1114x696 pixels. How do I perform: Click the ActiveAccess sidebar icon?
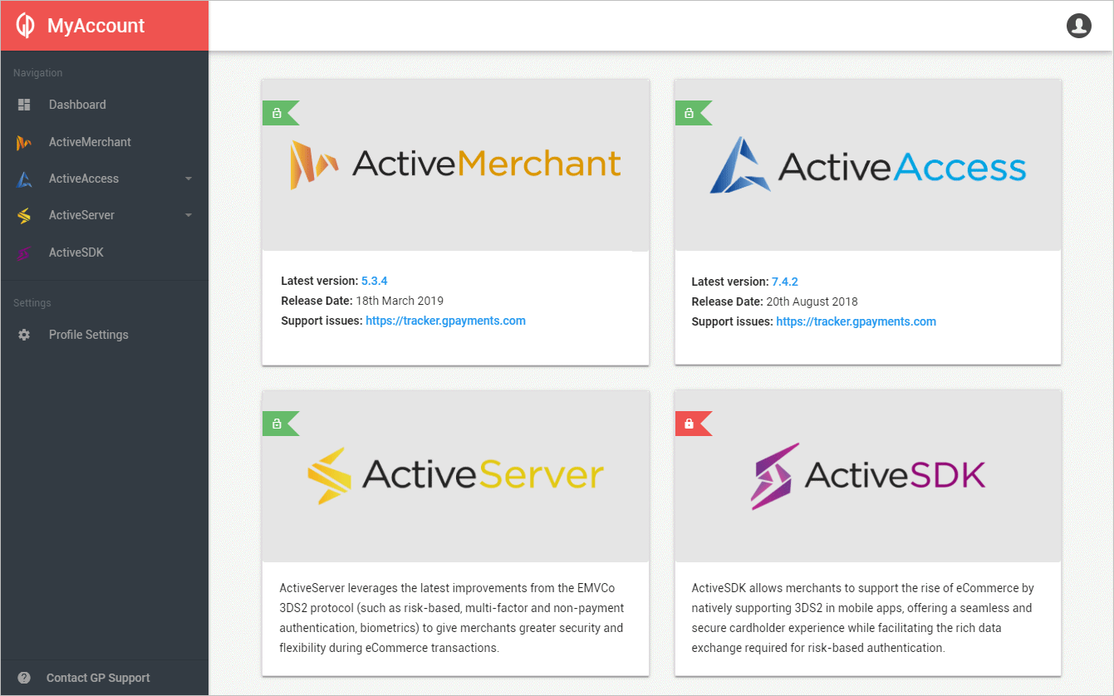(23, 178)
